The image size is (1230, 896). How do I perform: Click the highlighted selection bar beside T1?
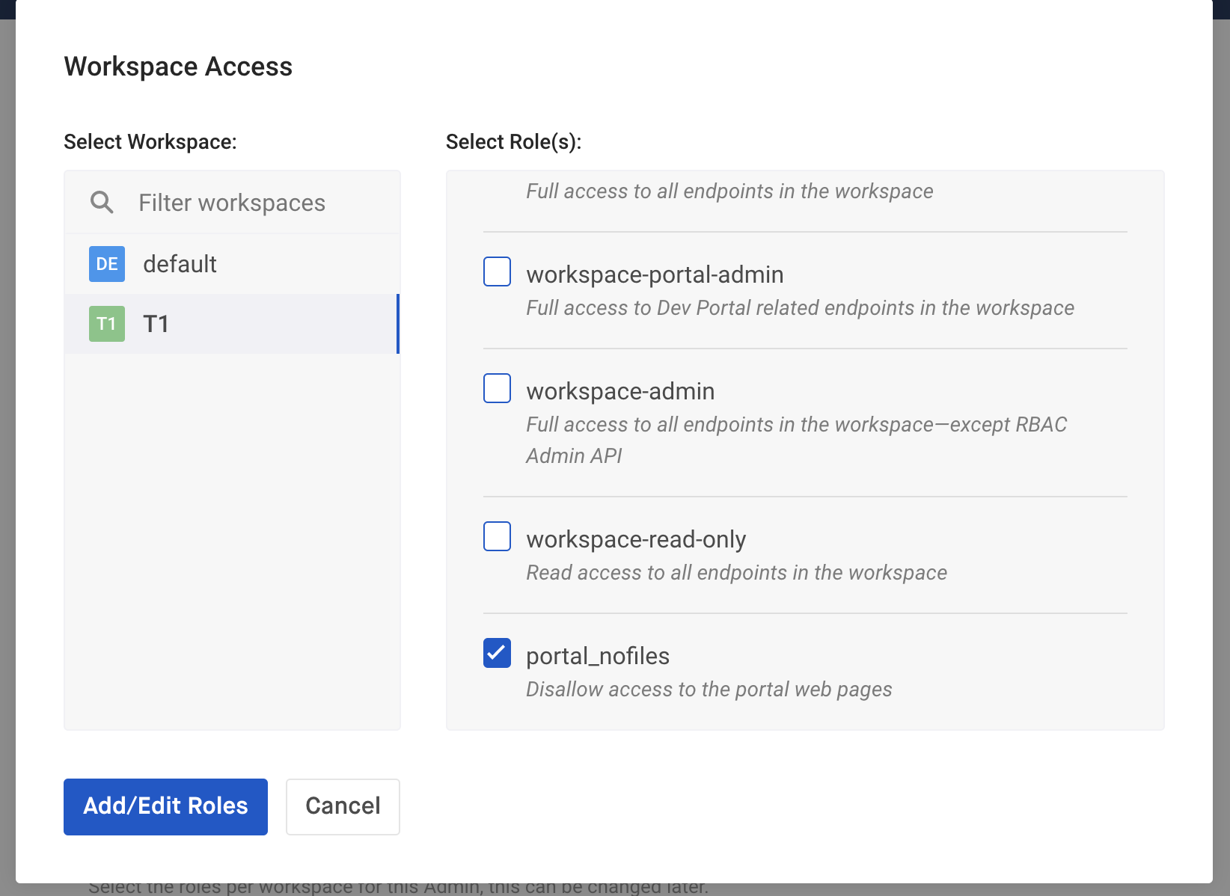398,323
